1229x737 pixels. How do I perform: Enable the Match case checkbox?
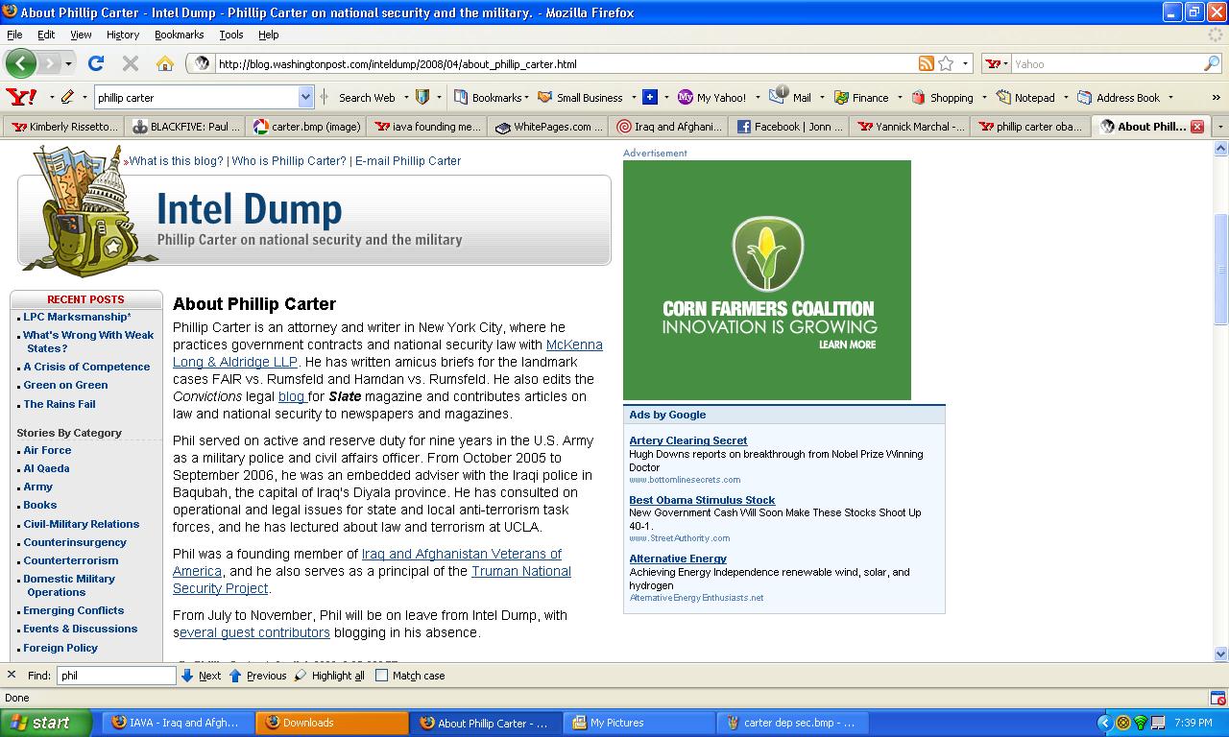[x=382, y=676]
